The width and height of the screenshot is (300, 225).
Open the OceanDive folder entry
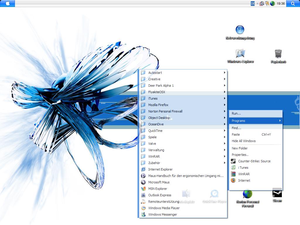click(183, 124)
